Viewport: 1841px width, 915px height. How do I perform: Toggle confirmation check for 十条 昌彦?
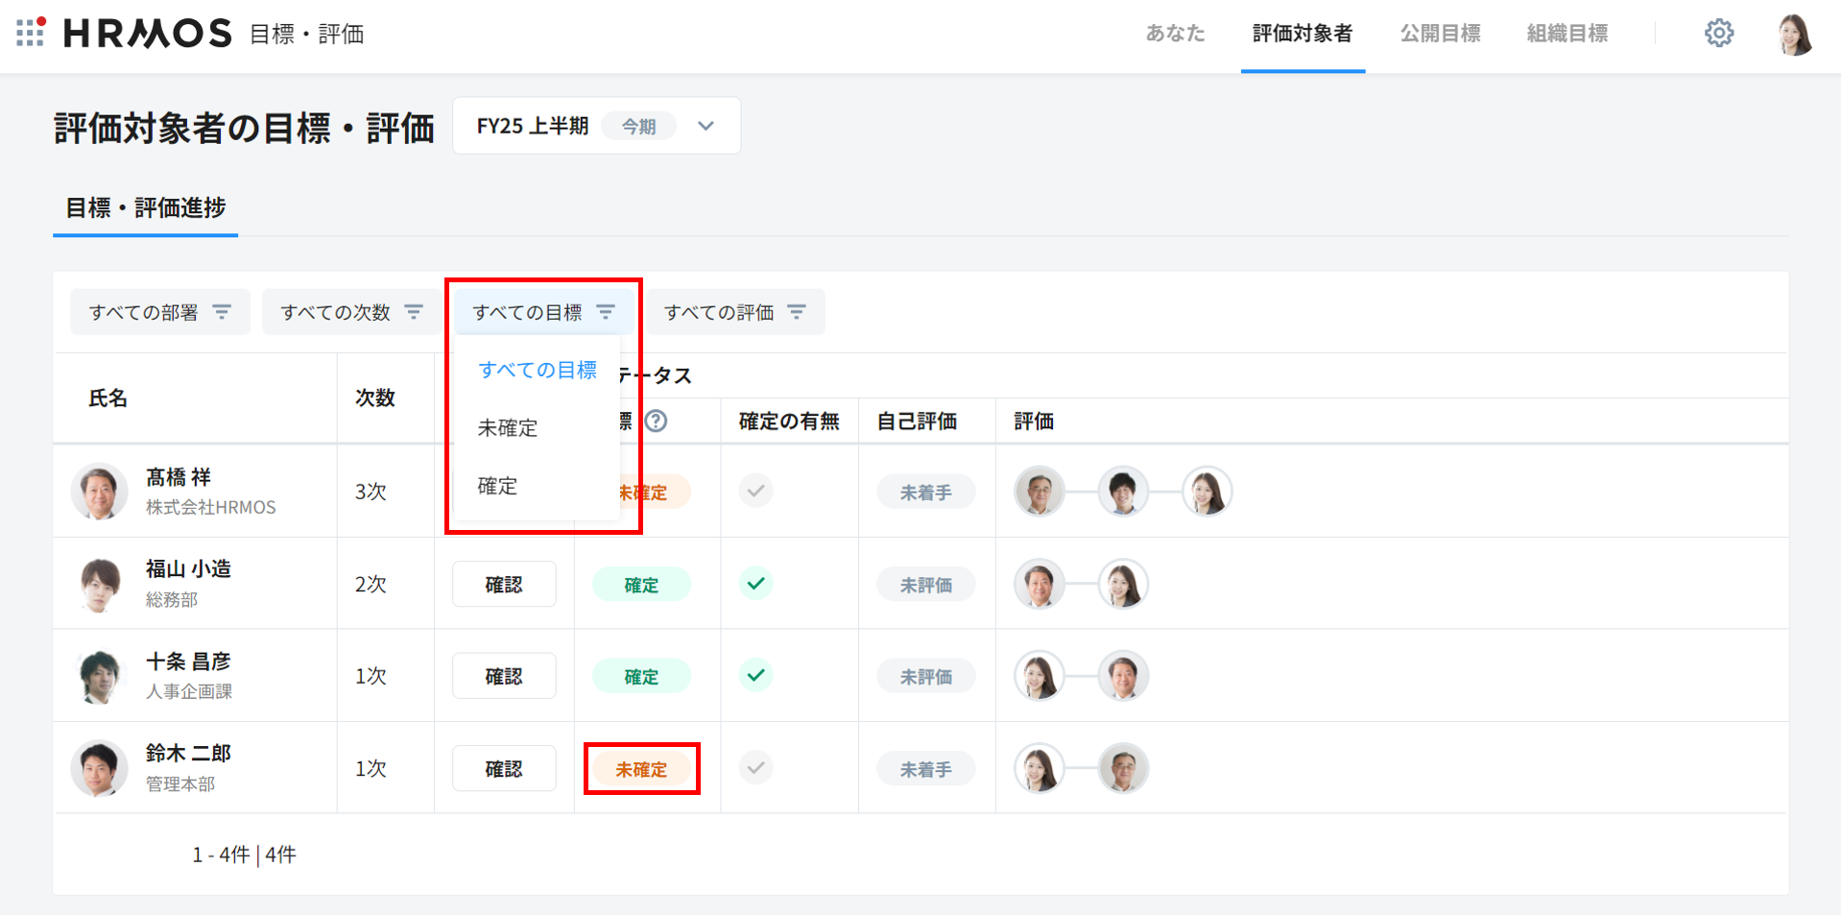tap(756, 676)
